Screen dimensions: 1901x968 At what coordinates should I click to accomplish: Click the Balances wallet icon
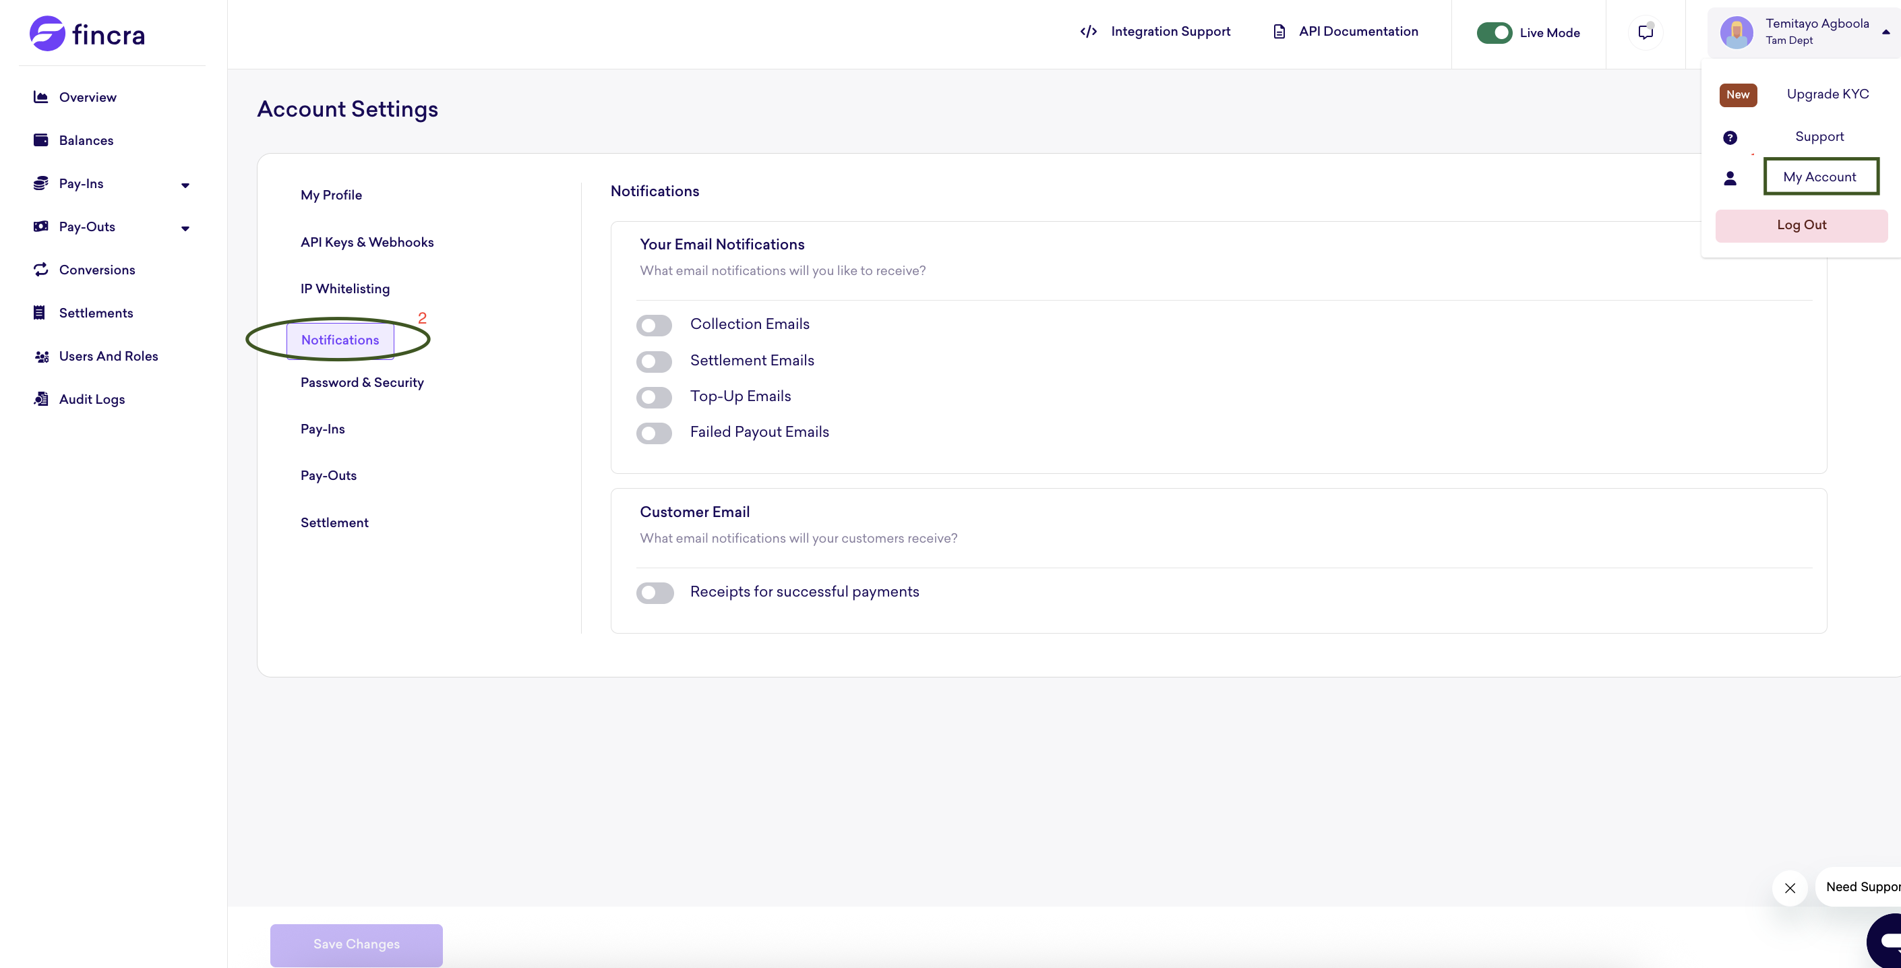(40, 140)
